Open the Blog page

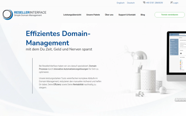[x=143, y=15]
